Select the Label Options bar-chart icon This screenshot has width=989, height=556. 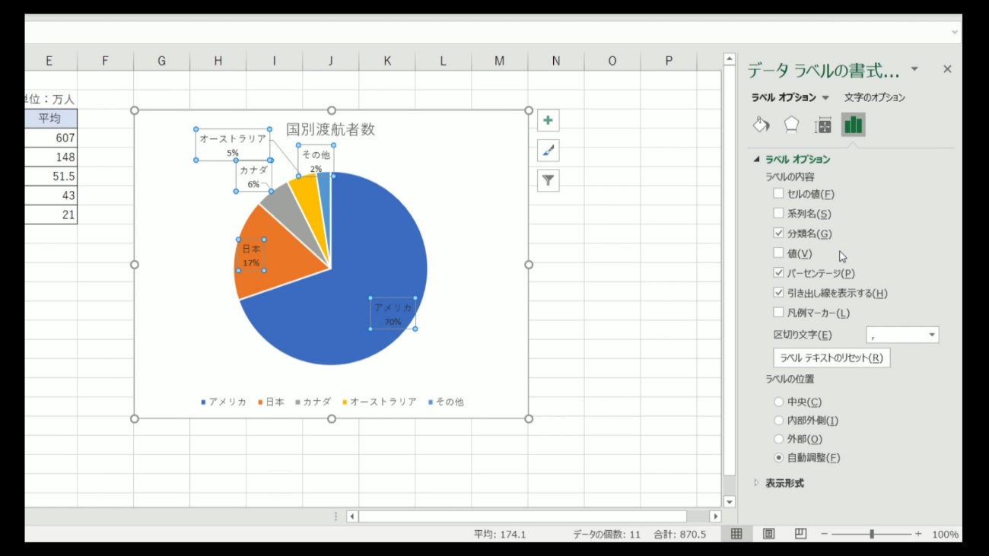[853, 125]
